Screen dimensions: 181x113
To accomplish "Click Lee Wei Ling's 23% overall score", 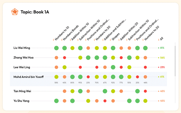I will (x=162, y=67).
